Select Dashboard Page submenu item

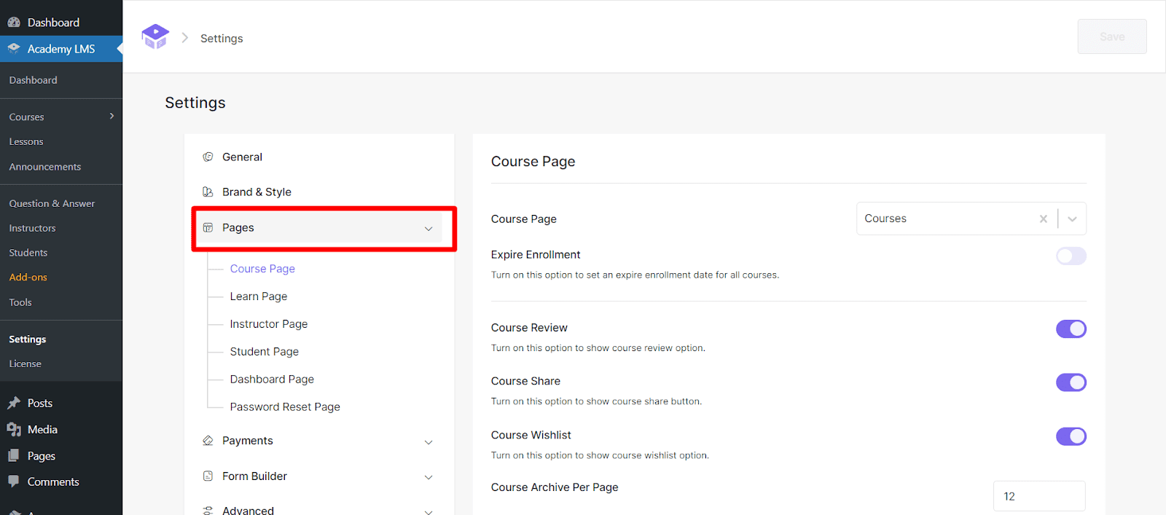click(x=272, y=380)
